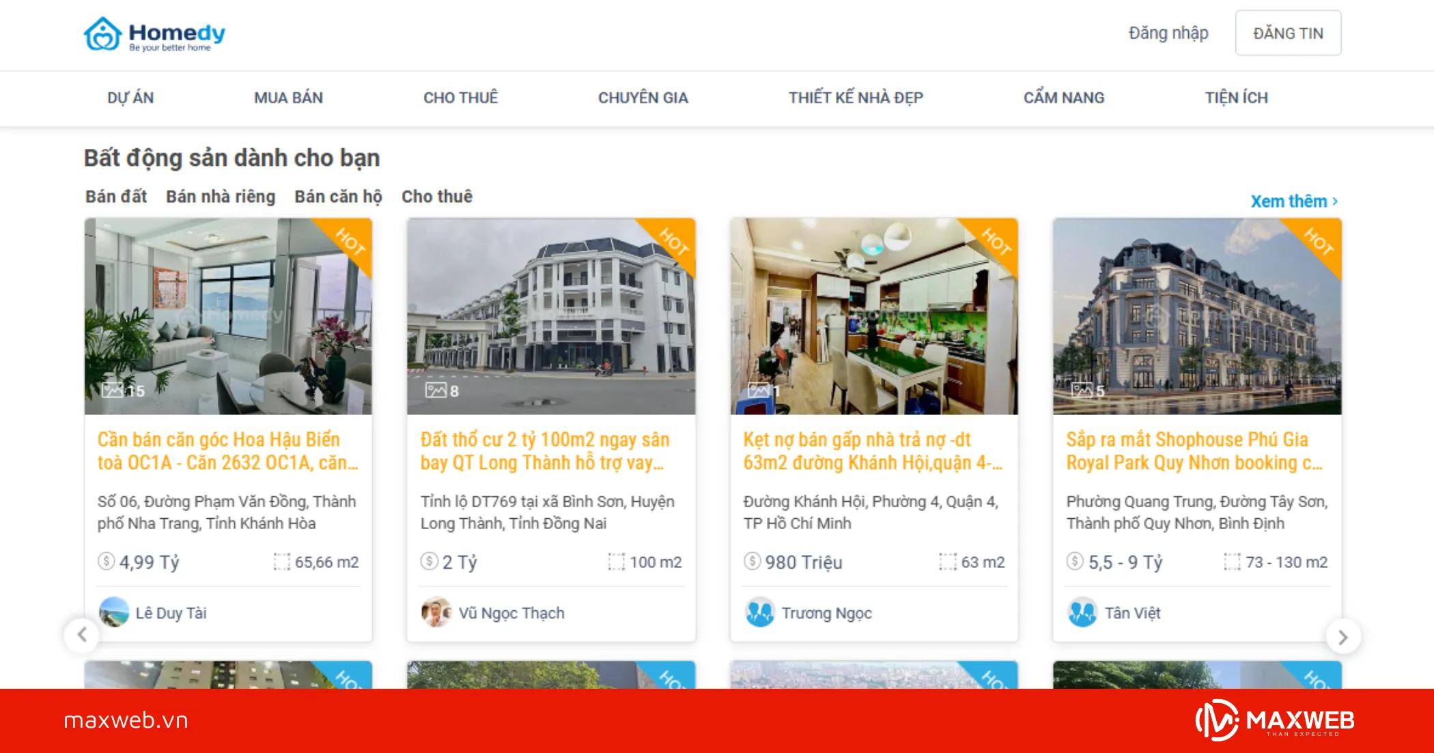Open the Kẹt nợ bán gấp nhà listing title

(873, 451)
